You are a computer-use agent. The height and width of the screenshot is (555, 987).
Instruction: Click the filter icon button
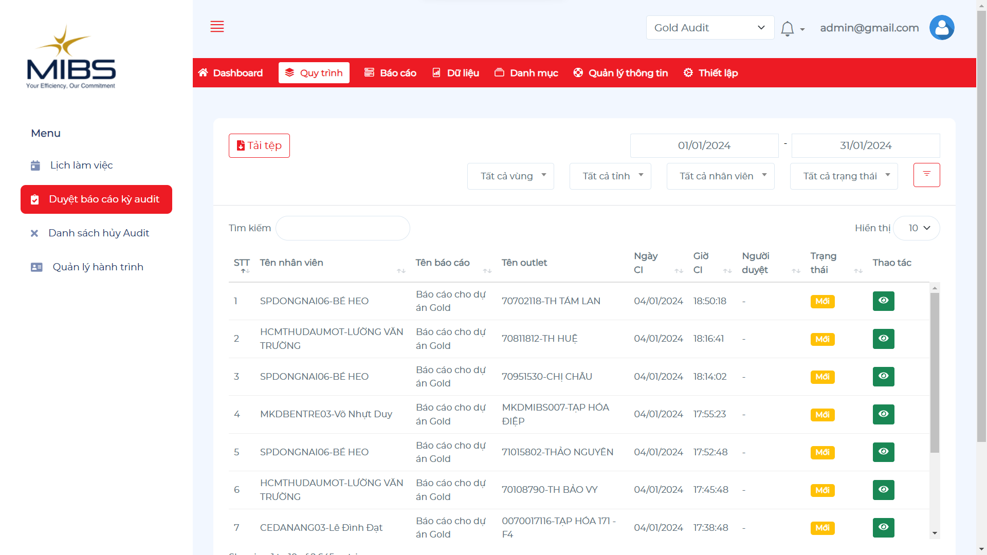point(926,175)
